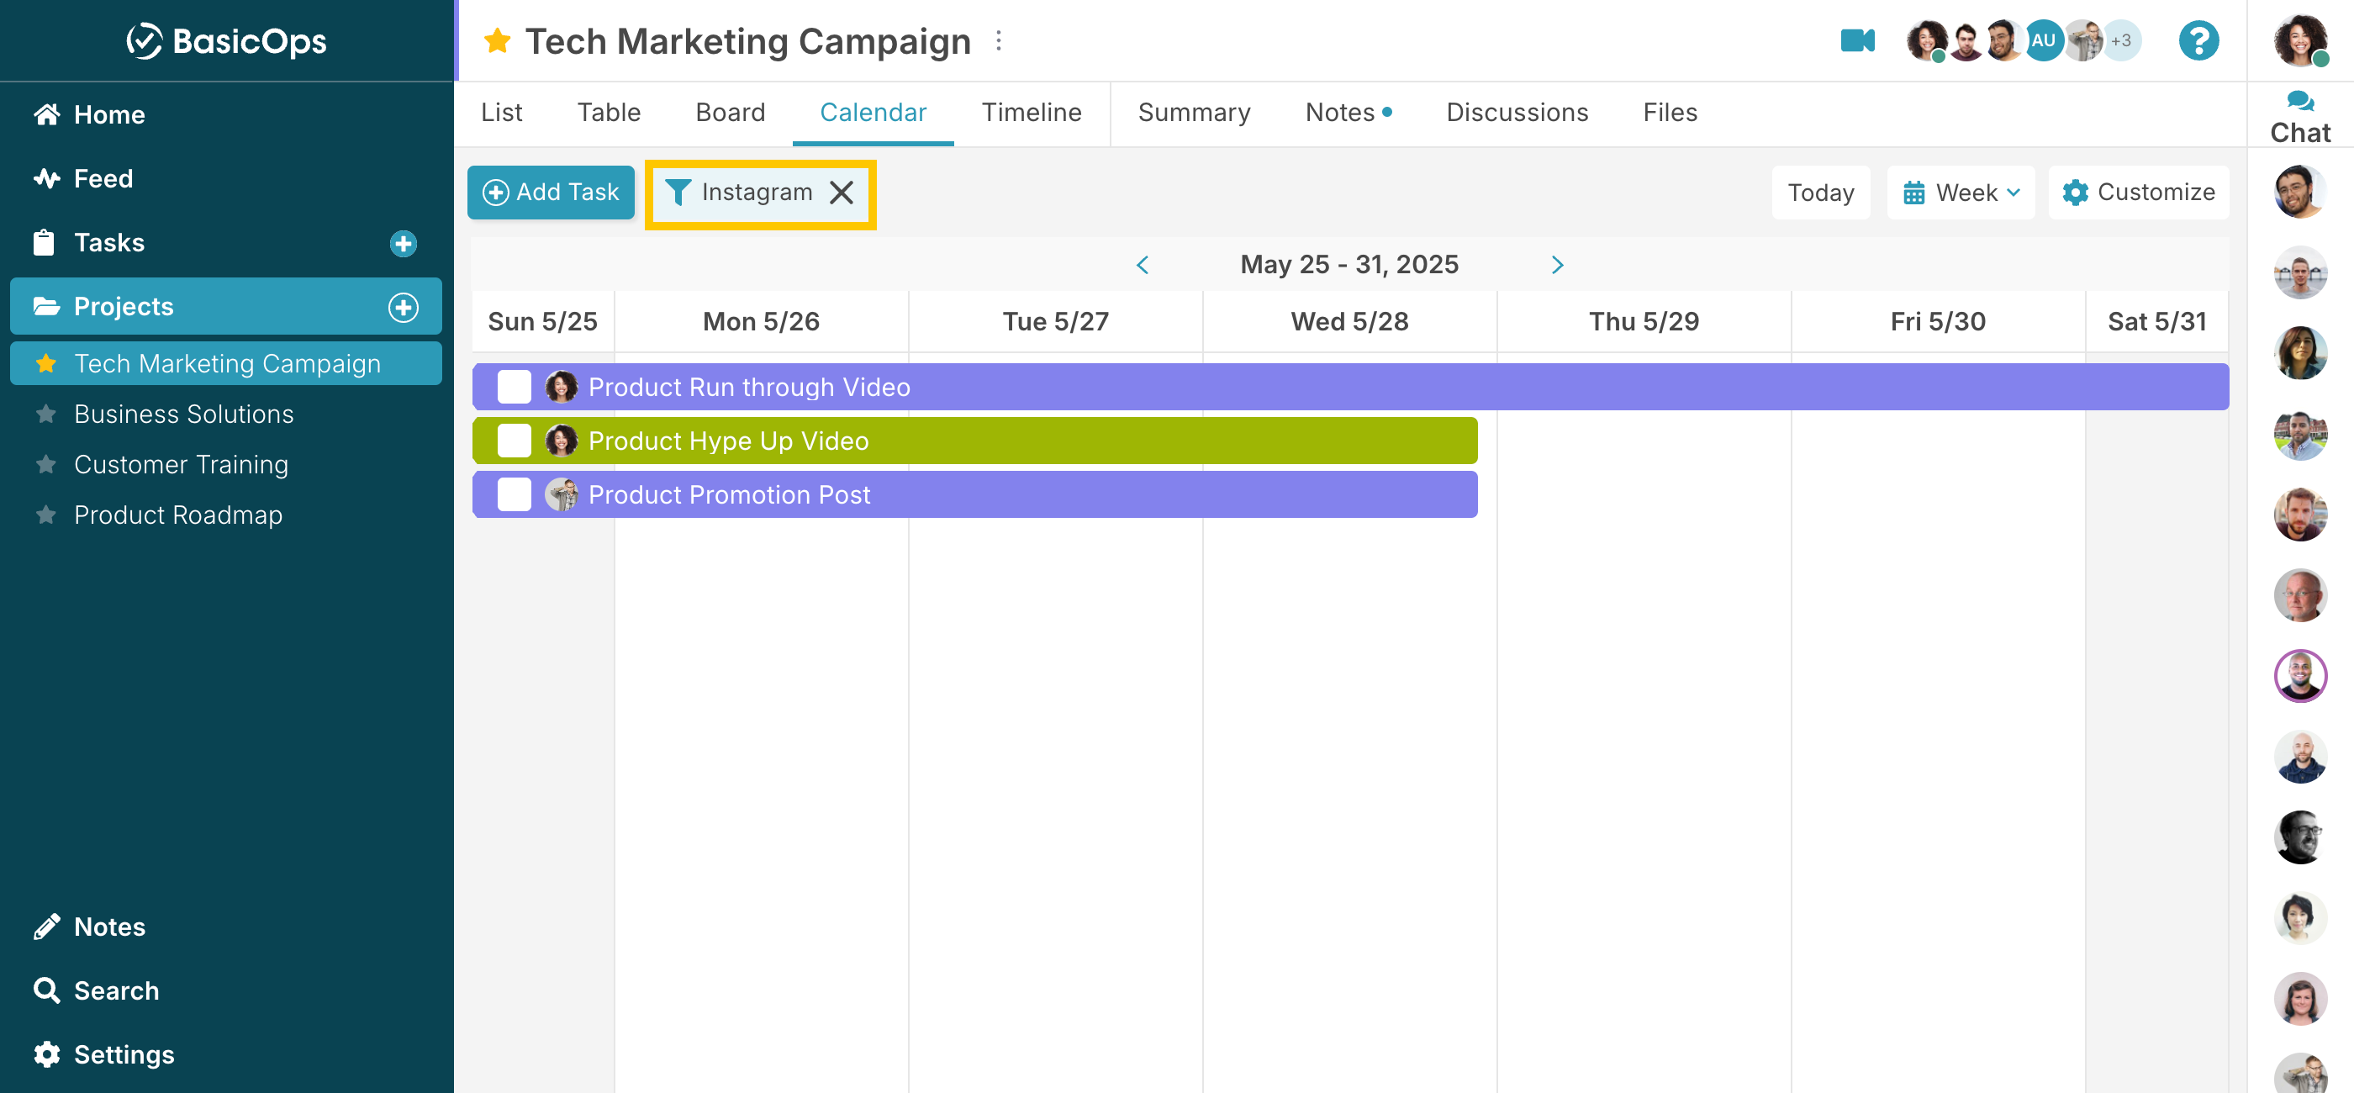This screenshot has height=1093, width=2354.
Task: Open the help question mark icon
Action: click(2198, 40)
